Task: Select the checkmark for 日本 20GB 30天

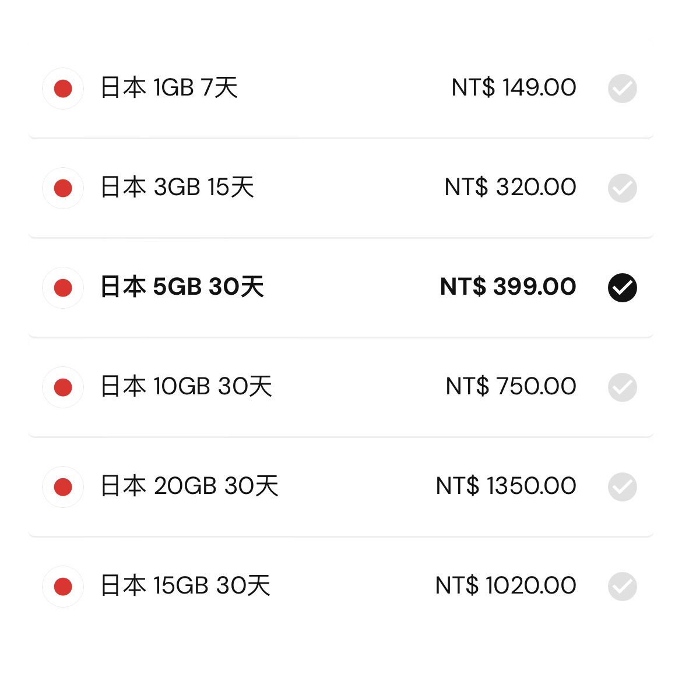Action: point(622,487)
